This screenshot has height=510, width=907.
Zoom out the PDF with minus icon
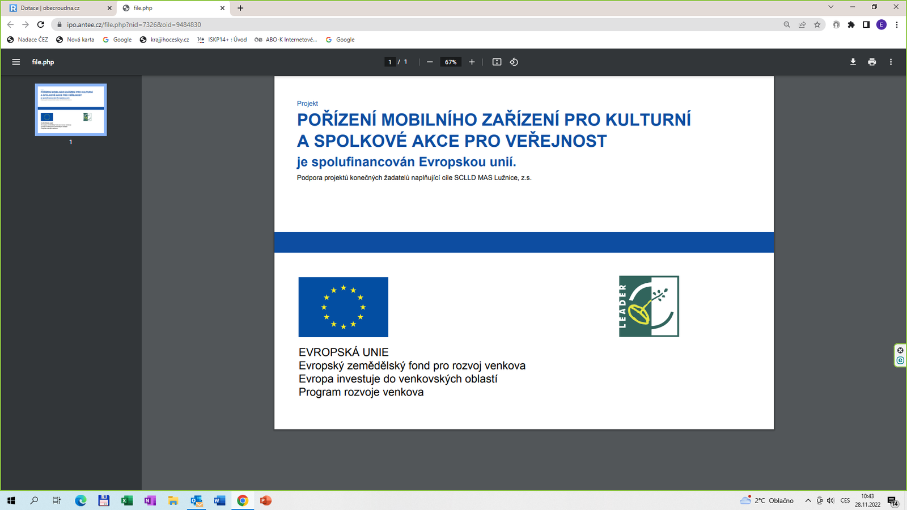point(430,62)
